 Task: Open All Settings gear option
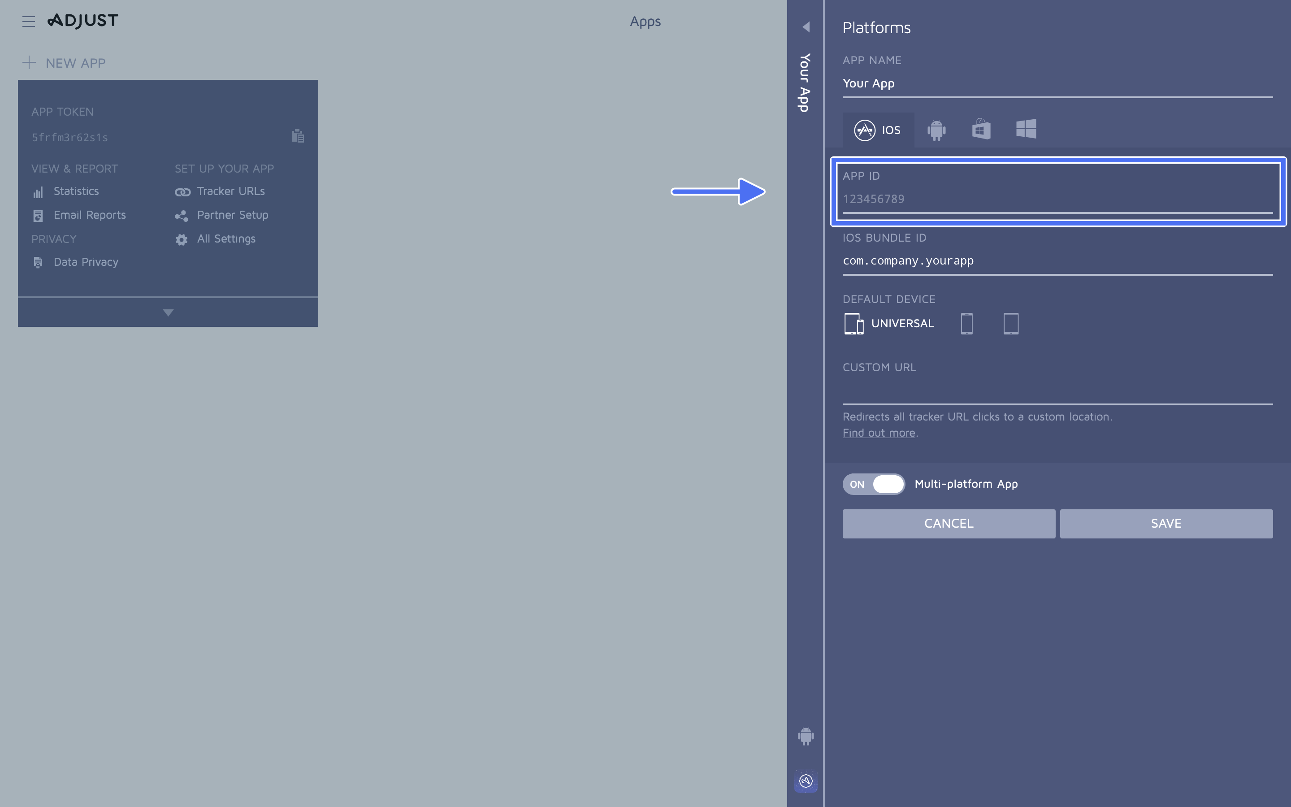[x=225, y=239]
